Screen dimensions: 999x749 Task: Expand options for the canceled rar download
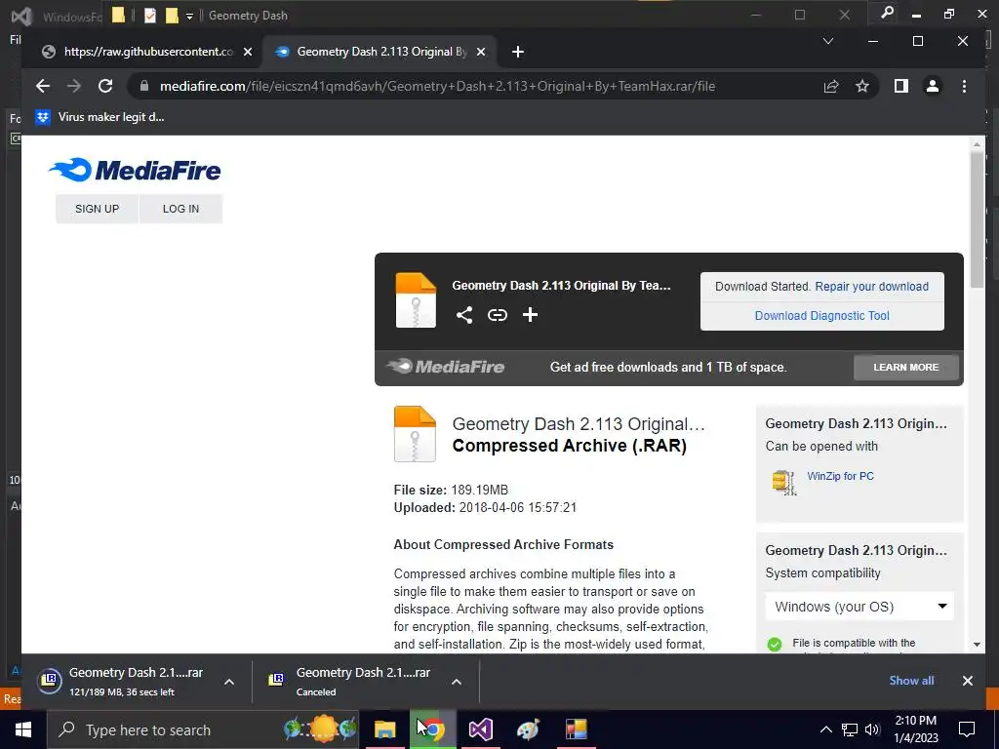pyautogui.click(x=457, y=682)
